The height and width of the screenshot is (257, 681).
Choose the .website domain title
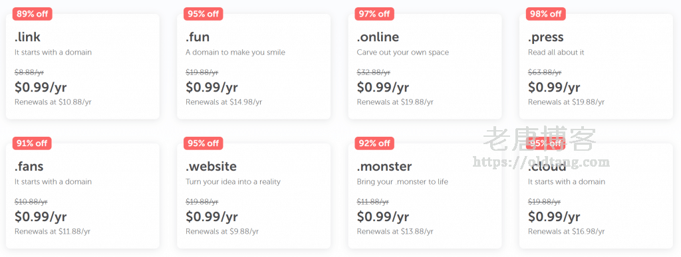(211, 167)
